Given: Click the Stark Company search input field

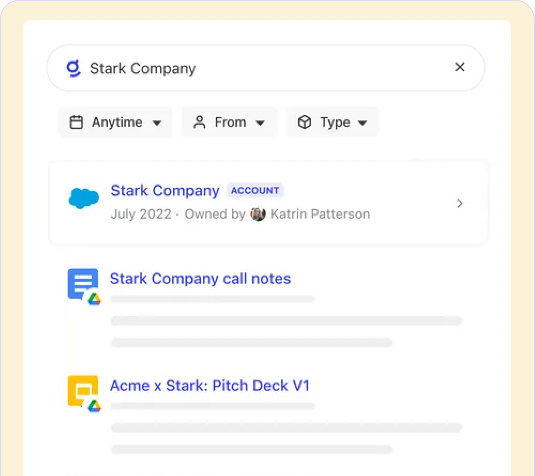Looking at the screenshot, I should [x=266, y=68].
